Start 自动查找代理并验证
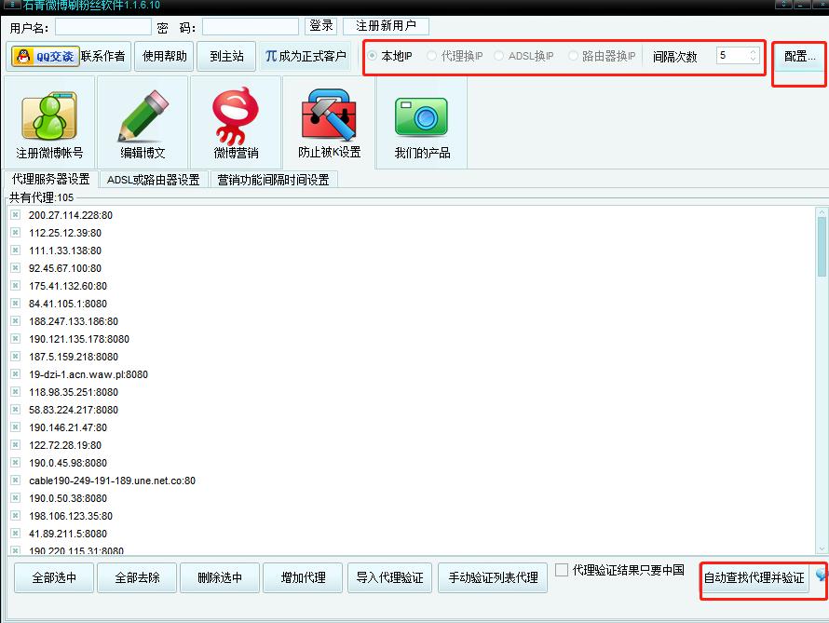Viewport: 829px width, 623px height. (x=754, y=577)
